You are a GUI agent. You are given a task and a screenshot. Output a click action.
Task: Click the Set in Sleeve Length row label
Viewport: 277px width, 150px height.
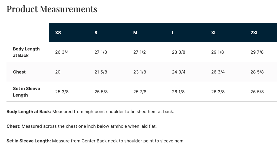[x=26, y=92]
